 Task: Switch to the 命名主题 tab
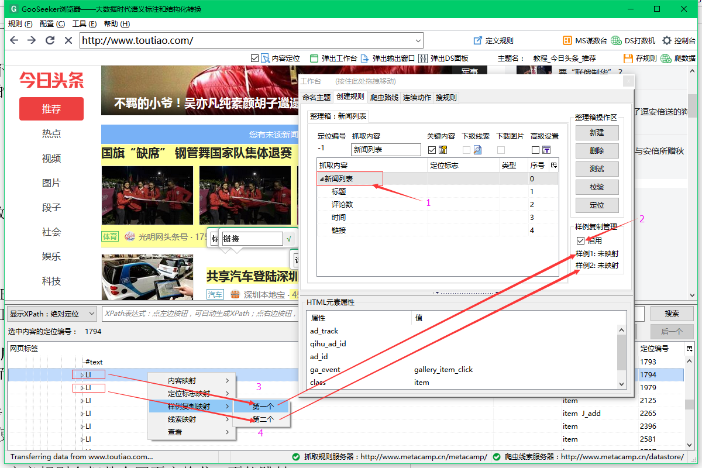click(316, 97)
